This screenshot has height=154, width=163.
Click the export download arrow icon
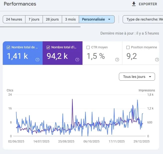pyautogui.click(x=134, y=4)
